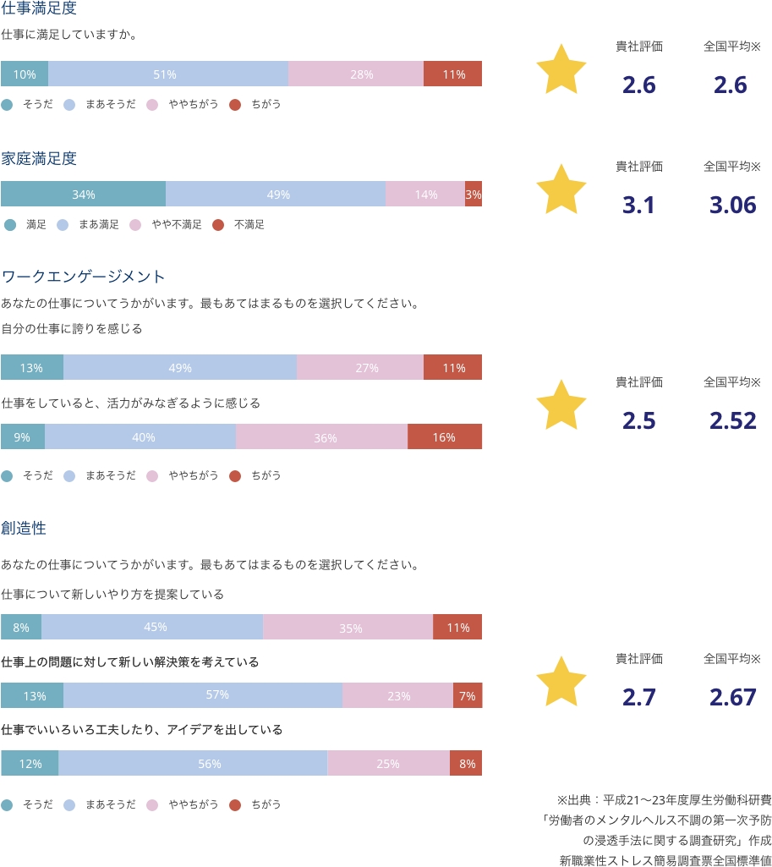Click the pink 36% bar segment
Image resolution: width=772 pixels, height=867 pixels.
pyautogui.click(x=321, y=436)
